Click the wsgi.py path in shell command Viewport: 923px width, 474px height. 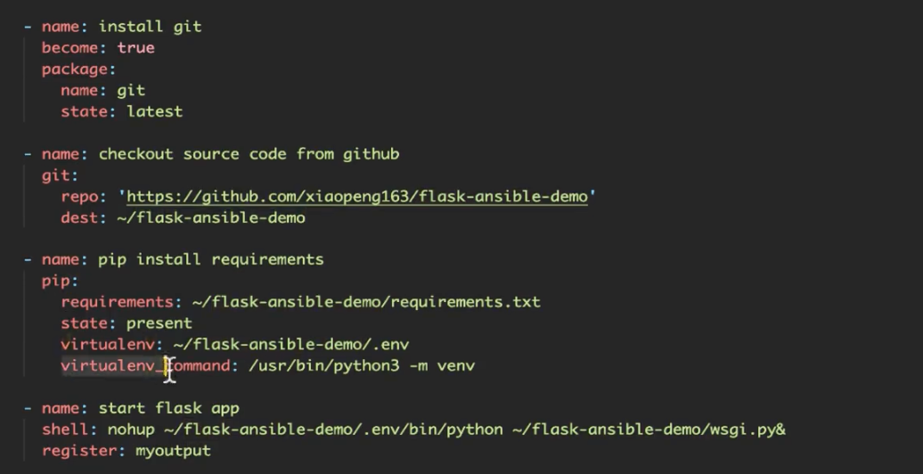649,429
